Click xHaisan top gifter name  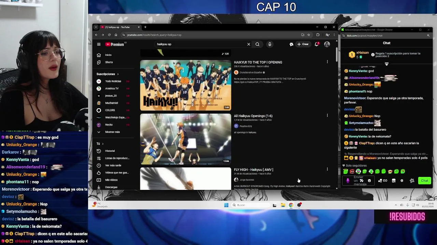(x=362, y=53)
